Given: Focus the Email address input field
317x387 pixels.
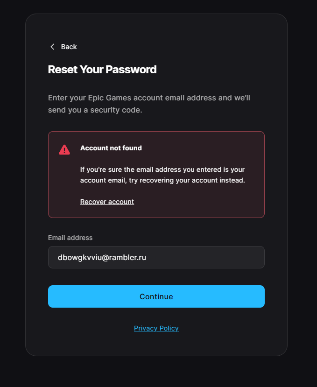Looking at the screenshot, I should coord(156,257).
